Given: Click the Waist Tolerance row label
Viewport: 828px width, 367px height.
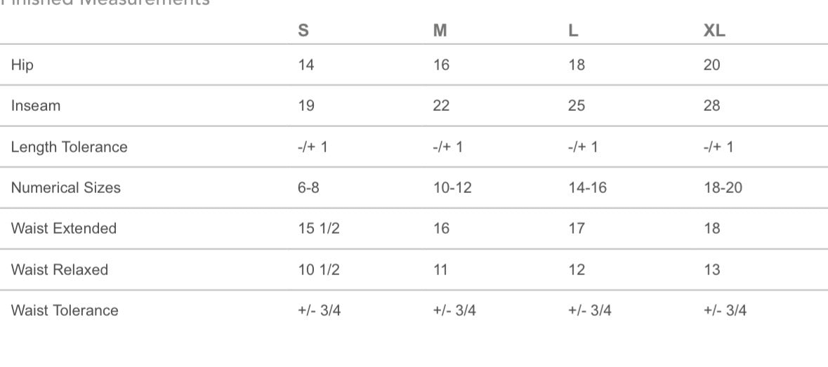Looking at the screenshot, I should tap(64, 310).
